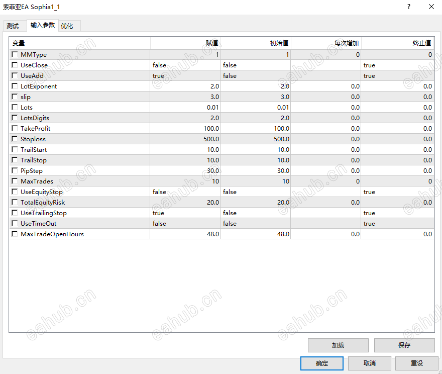Click the 终止值 column header
The height and width of the screenshot is (374, 442).
point(397,43)
